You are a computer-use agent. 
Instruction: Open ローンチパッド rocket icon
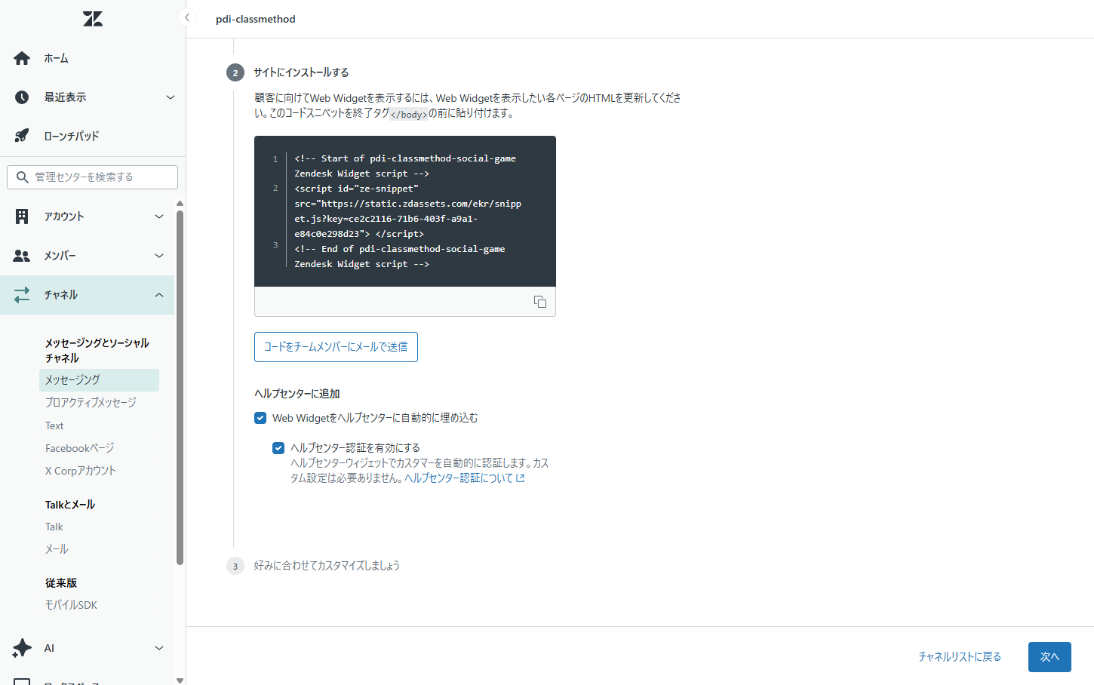coord(22,136)
